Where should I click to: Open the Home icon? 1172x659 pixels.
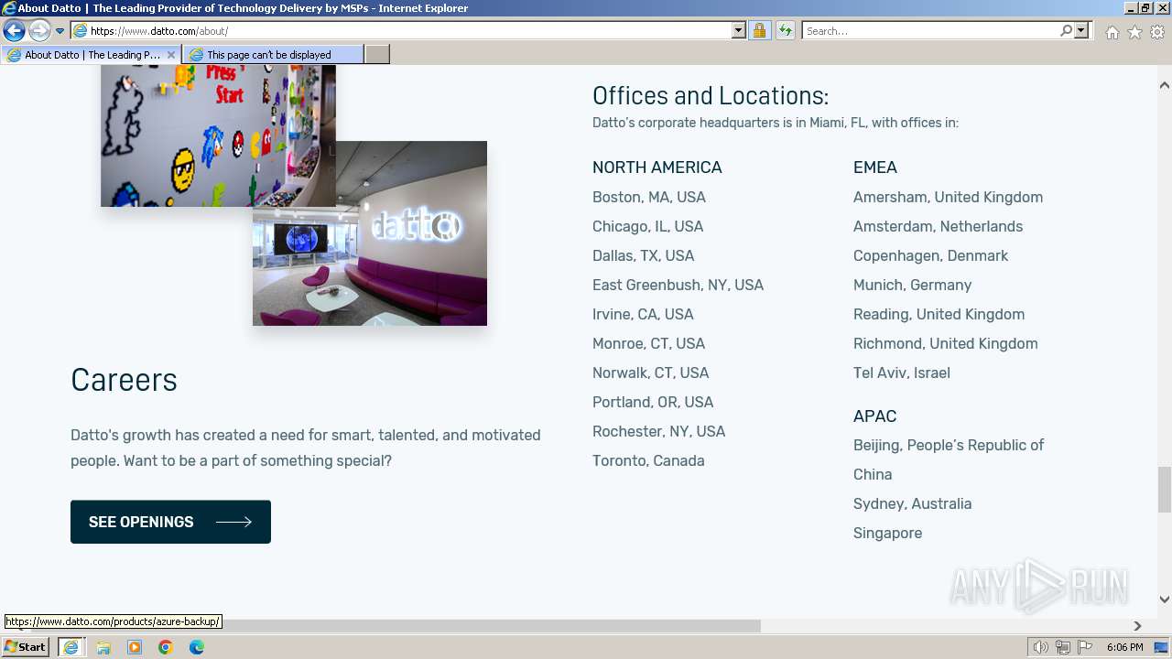(x=1112, y=32)
